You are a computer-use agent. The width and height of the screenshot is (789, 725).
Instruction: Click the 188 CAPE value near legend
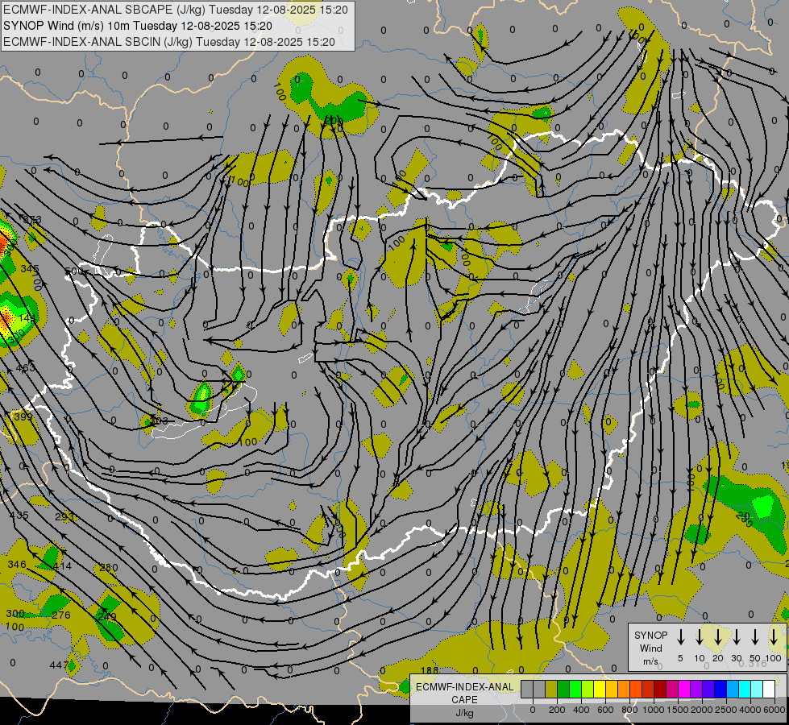(430, 670)
